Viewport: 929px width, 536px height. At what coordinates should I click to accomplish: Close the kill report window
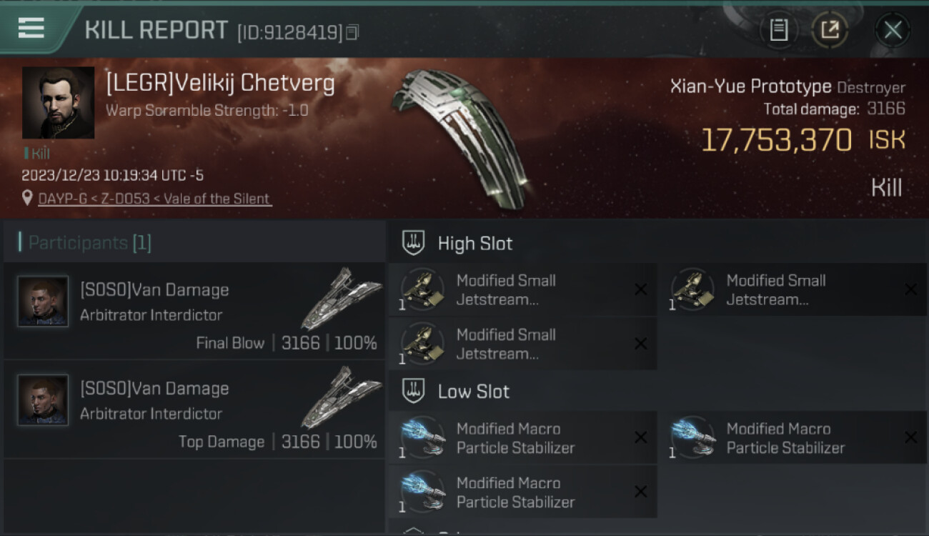[893, 30]
